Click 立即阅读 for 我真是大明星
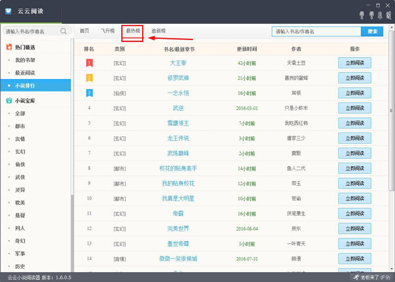 [x=355, y=198]
